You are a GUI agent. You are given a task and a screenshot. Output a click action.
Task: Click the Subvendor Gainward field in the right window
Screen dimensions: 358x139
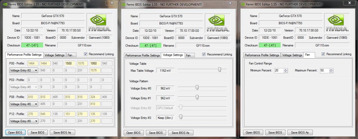click(x=337, y=38)
